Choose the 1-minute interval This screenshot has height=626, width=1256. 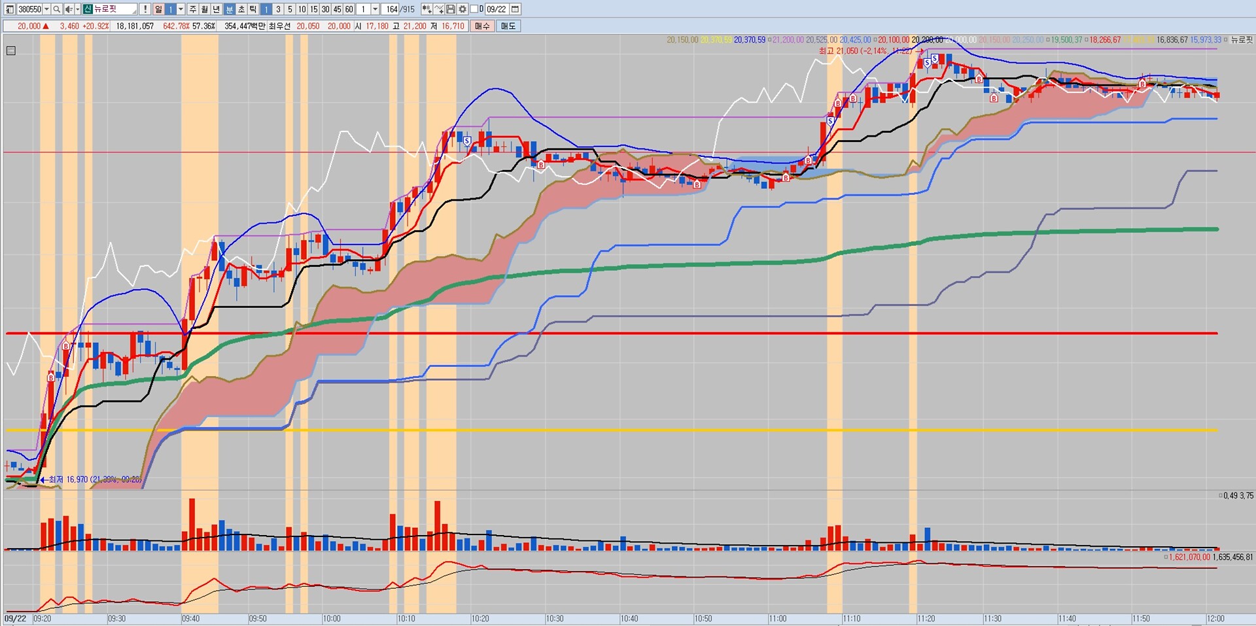(x=266, y=9)
